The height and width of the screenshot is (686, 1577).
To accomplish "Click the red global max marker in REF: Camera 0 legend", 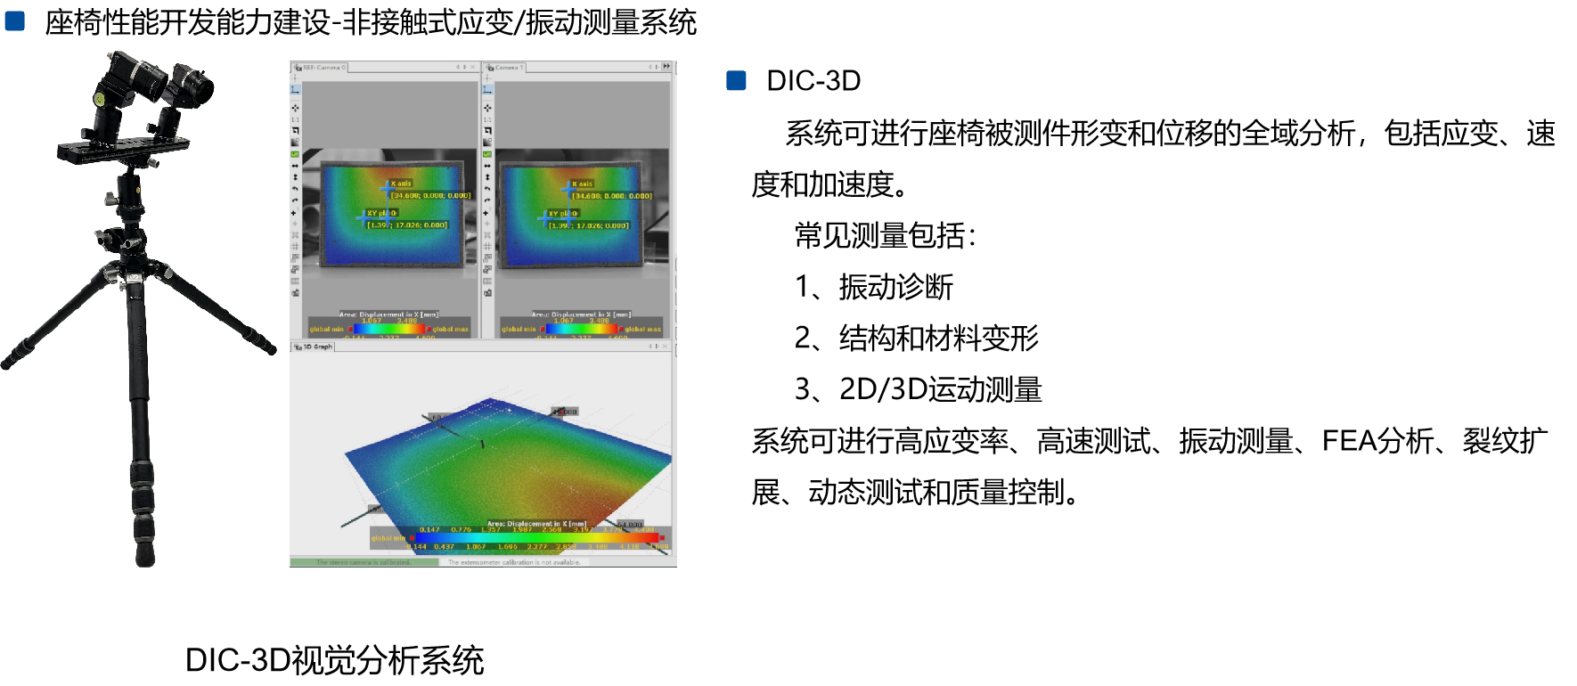I will tap(429, 329).
